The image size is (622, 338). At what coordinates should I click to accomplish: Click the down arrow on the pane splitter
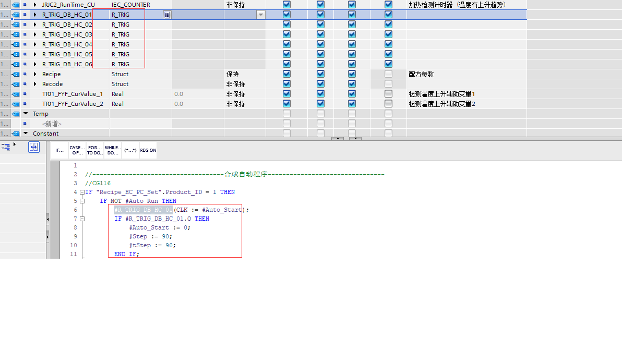(x=355, y=139)
